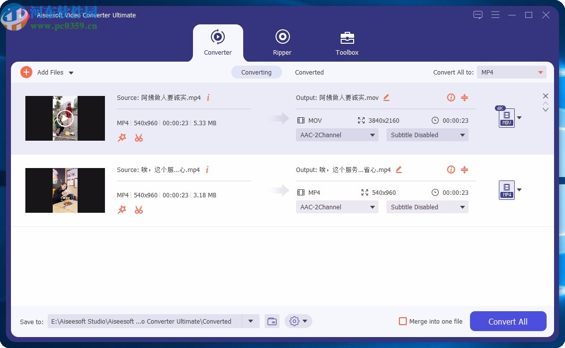Click the feedback speech bubble in title bar
This screenshot has height=348, width=565.
tap(477, 15)
